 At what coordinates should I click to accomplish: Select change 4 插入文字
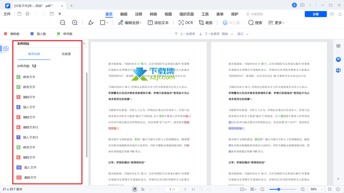pyautogui.click(x=26, y=107)
